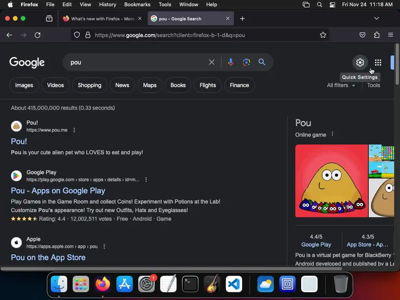This screenshot has width=400, height=300.
Task: Open the Tools menu in the menu bar
Action: [x=165, y=5]
